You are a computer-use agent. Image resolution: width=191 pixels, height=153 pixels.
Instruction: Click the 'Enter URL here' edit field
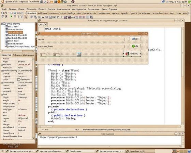point(81,47)
